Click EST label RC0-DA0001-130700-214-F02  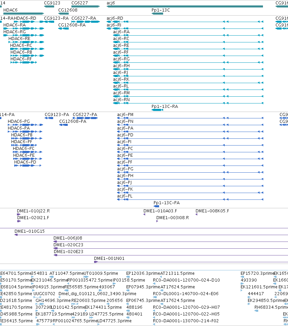coord(186,321)
